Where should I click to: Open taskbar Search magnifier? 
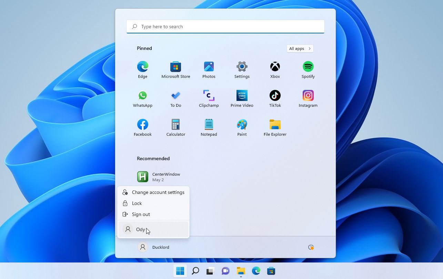195,271
